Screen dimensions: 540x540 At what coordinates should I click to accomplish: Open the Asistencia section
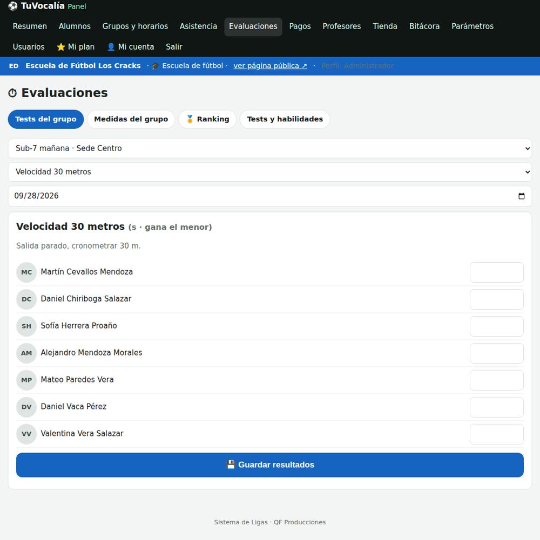(x=198, y=26)
